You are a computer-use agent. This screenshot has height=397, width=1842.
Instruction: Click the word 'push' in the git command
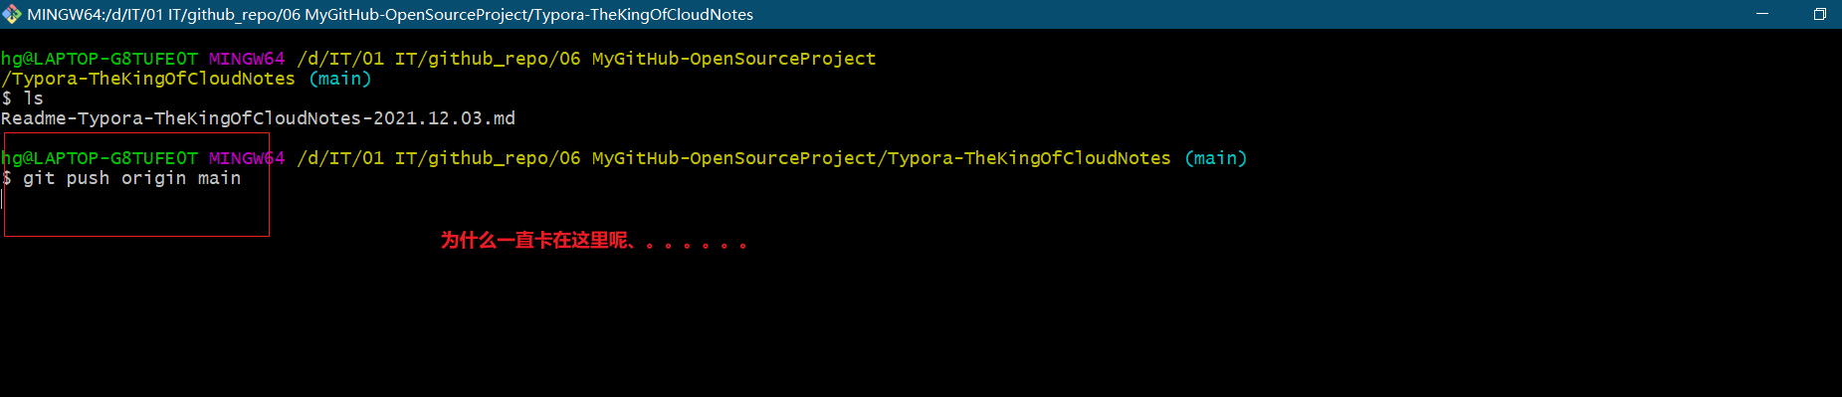[88, 178]
